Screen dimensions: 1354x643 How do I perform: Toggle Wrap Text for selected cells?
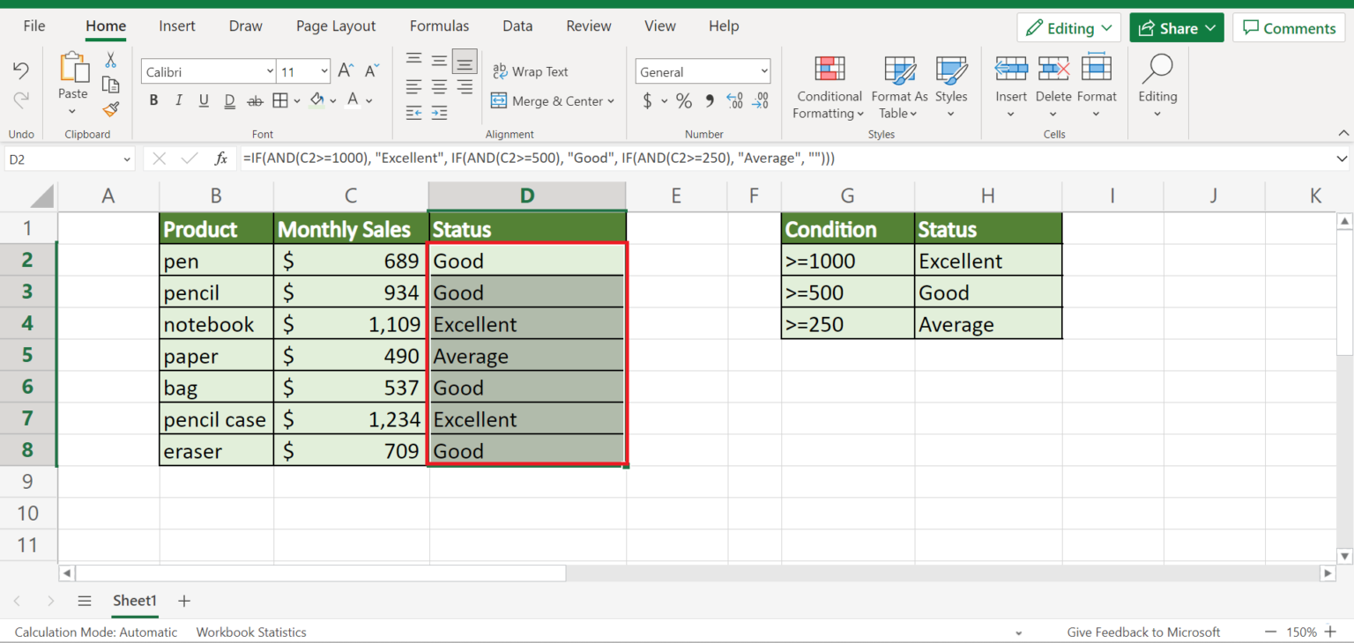coord(530,71)
